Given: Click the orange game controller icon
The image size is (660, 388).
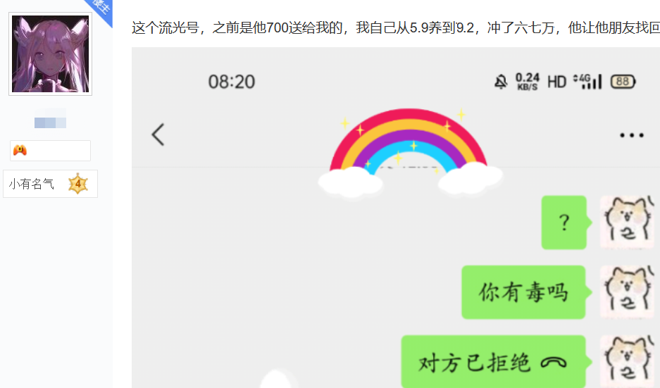Looking at the screenshot, I should (x=20, y=150).
